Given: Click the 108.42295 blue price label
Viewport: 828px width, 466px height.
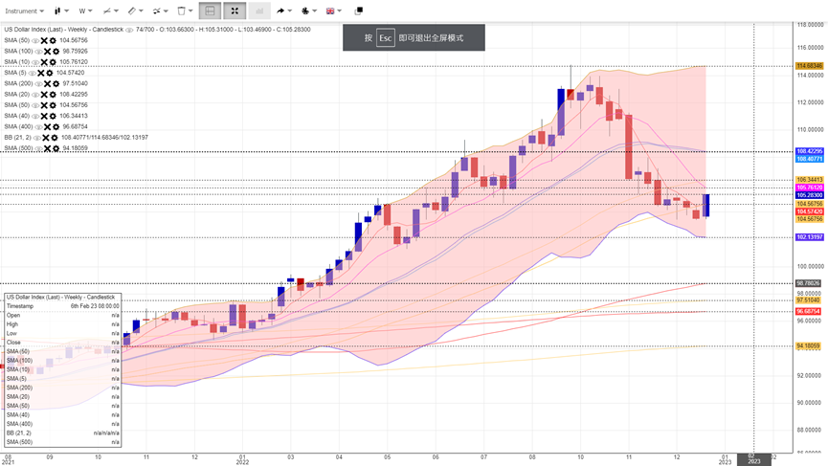Looking at the screenshot, I should click(x=810, y=151).
